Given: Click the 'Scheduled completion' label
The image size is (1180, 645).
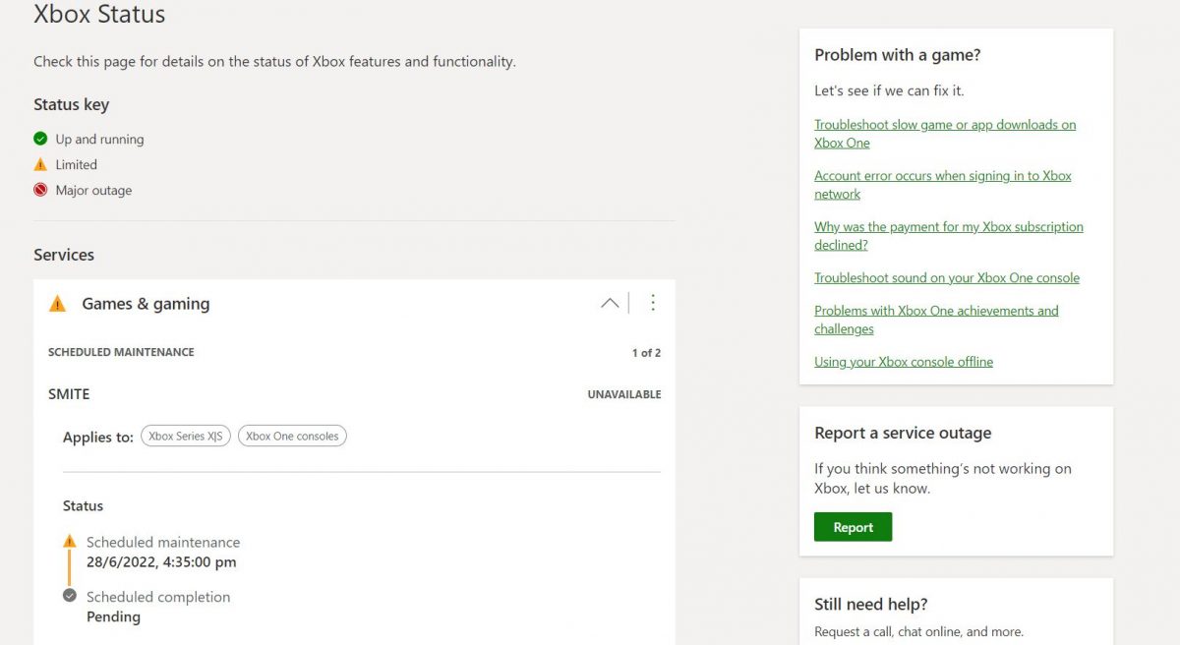Looking at the screenshot, I should click(158, 597).
